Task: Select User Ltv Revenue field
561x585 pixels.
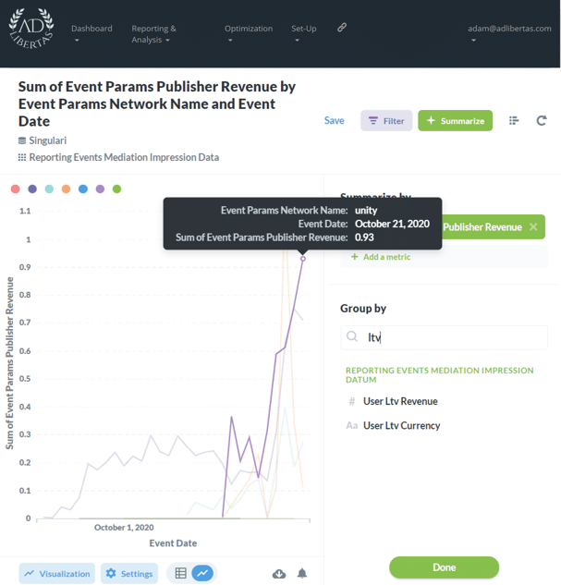Action: coord(400,401)
